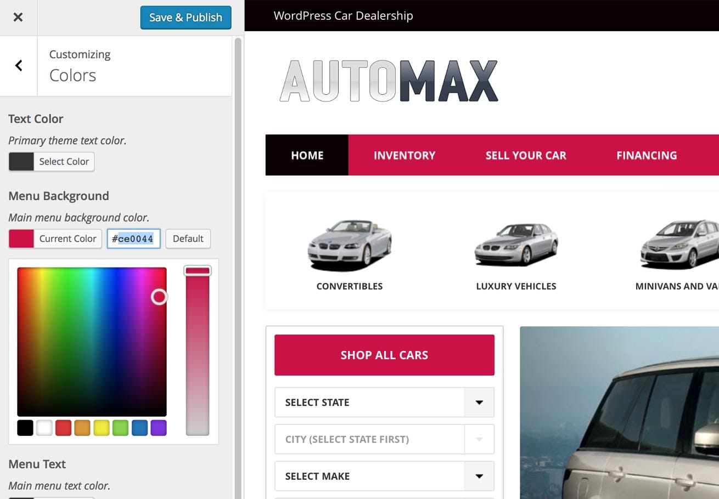The width and height of the screenshot is (719, 499).
Task: Click the Save & Publish button
Action: [x=186, y=18]
